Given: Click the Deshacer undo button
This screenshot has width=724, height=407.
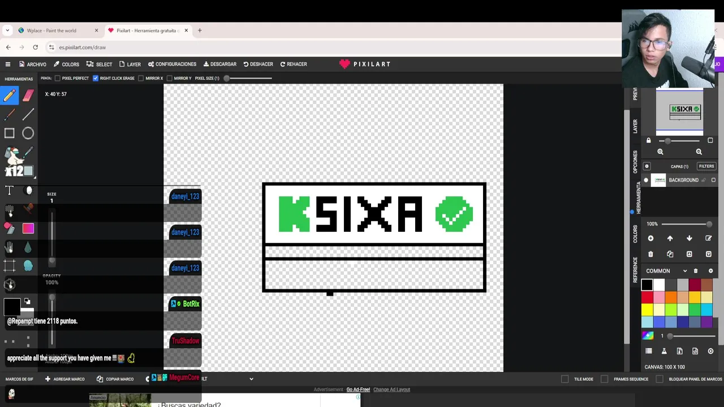Looking at the screenshot, I should pos(258,64).
